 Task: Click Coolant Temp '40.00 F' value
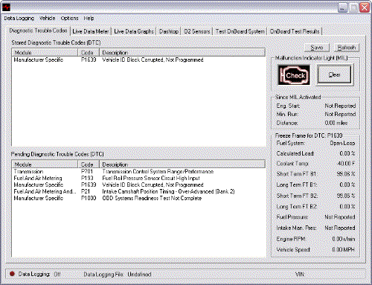click(346, 164)
